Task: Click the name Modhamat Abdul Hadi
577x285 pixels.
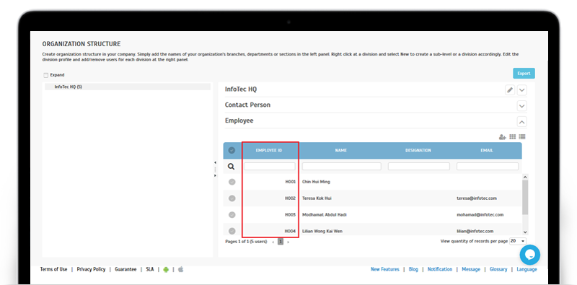Action: (324, 215)
